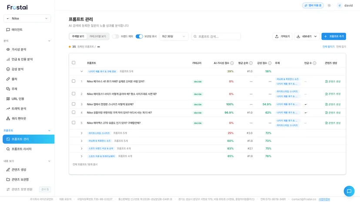The image size is (360, 202).
Task: Focus the 프롬프트 검색 search field
Action: point(216,36)
